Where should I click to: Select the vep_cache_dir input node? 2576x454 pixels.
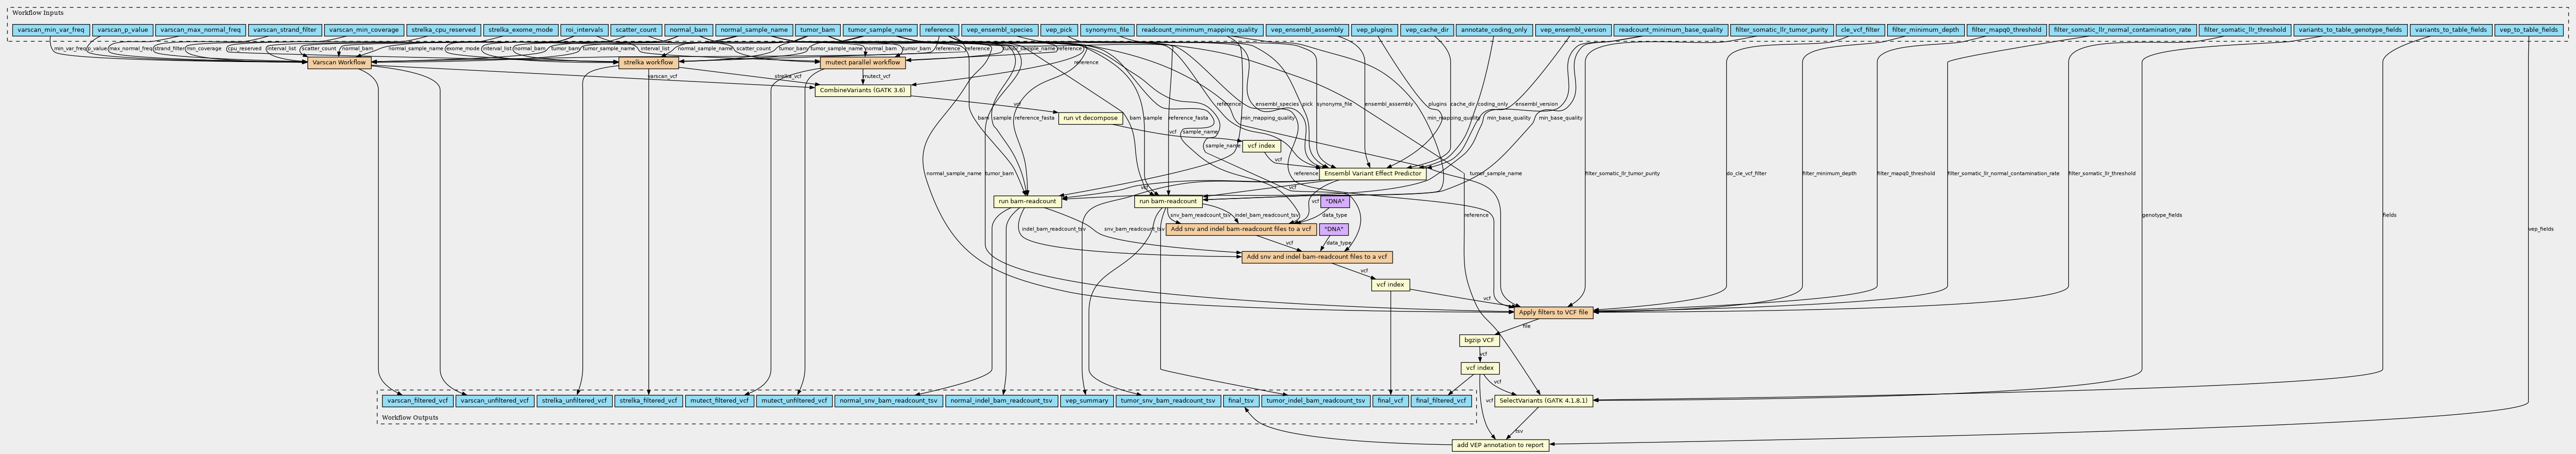click(1426, 30)
